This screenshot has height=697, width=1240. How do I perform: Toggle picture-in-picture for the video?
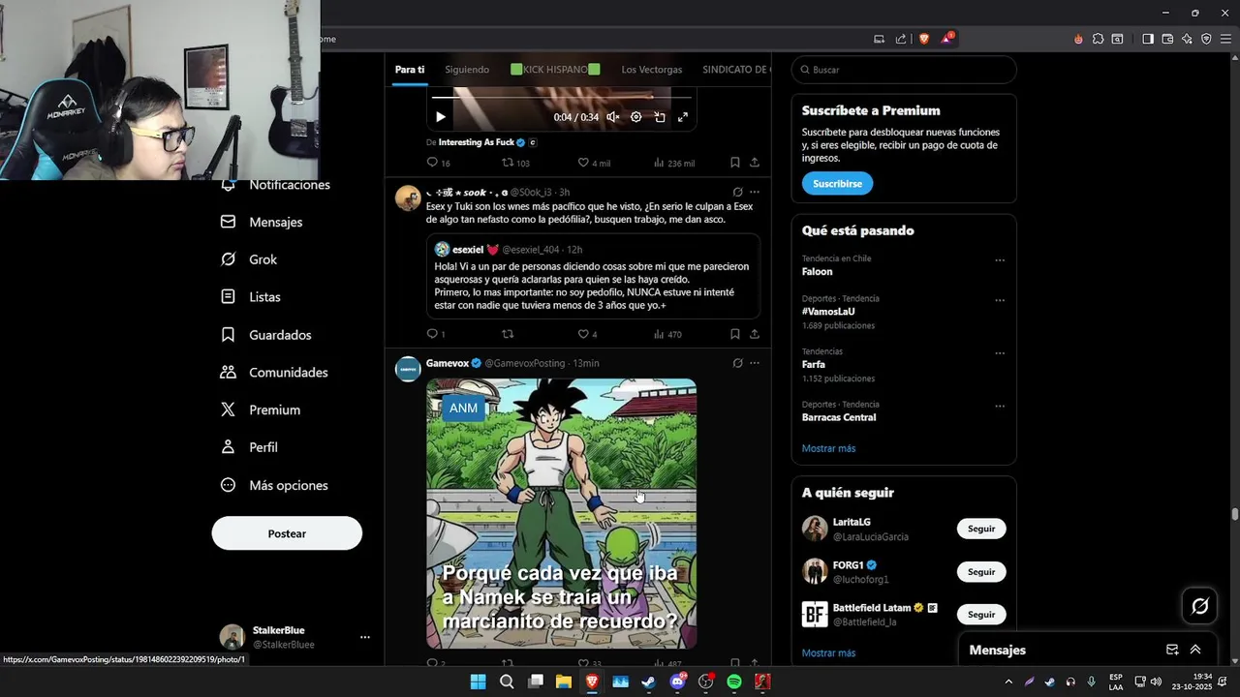[660, 117]
